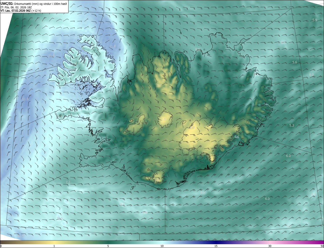Viewport: 324px width, 248px height.
Task: Click the '50' tick on the color scale
Action: pos(322,246)
